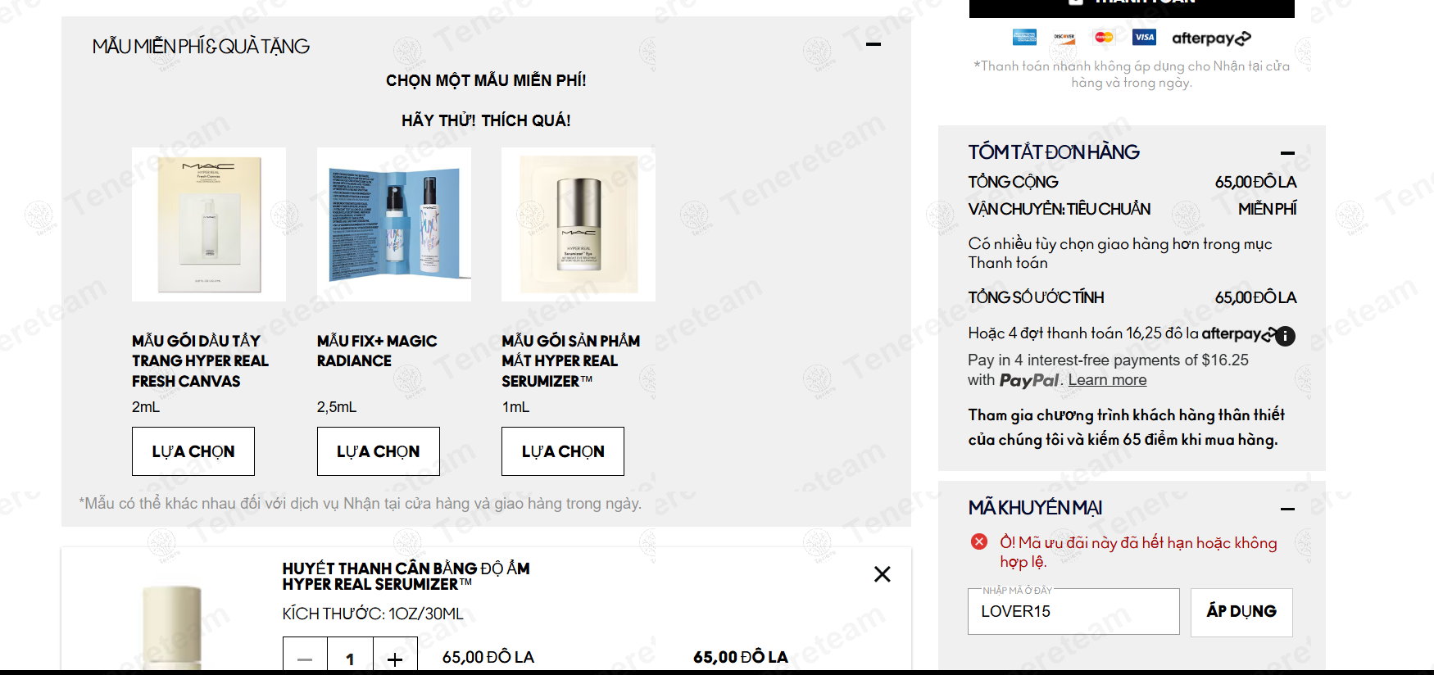Click the promo code input field

pos(1073,611)
